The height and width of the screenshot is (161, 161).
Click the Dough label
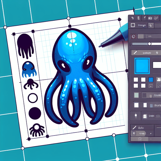point(142,25)
